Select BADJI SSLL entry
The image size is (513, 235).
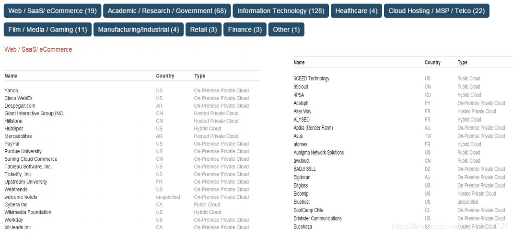pyautogui.click(x=305, y=169)
